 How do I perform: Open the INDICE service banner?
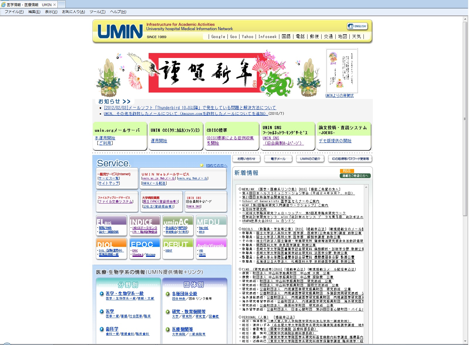(x=145, y=221)
